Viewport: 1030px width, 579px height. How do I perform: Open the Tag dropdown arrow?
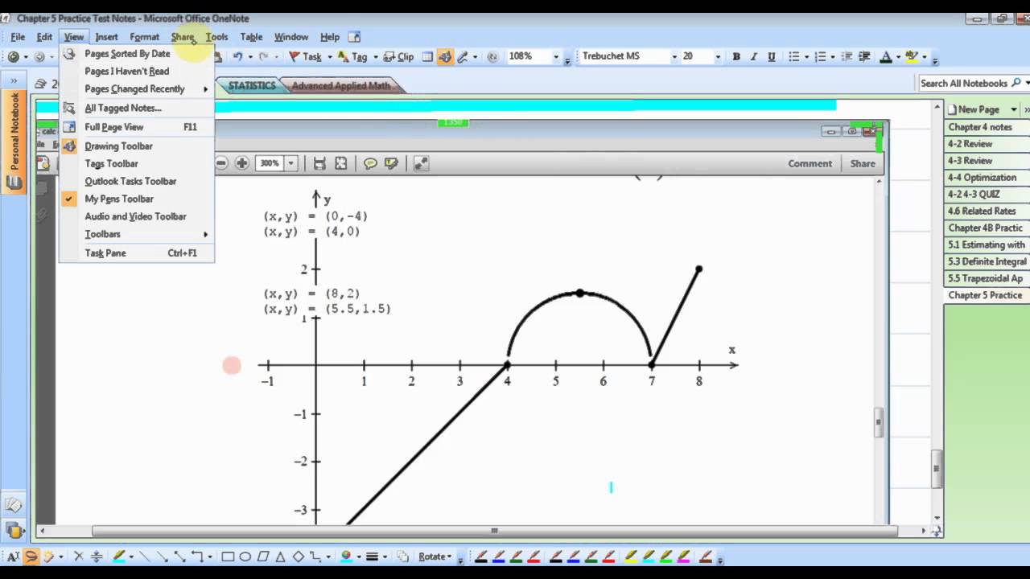coord(376,56)
